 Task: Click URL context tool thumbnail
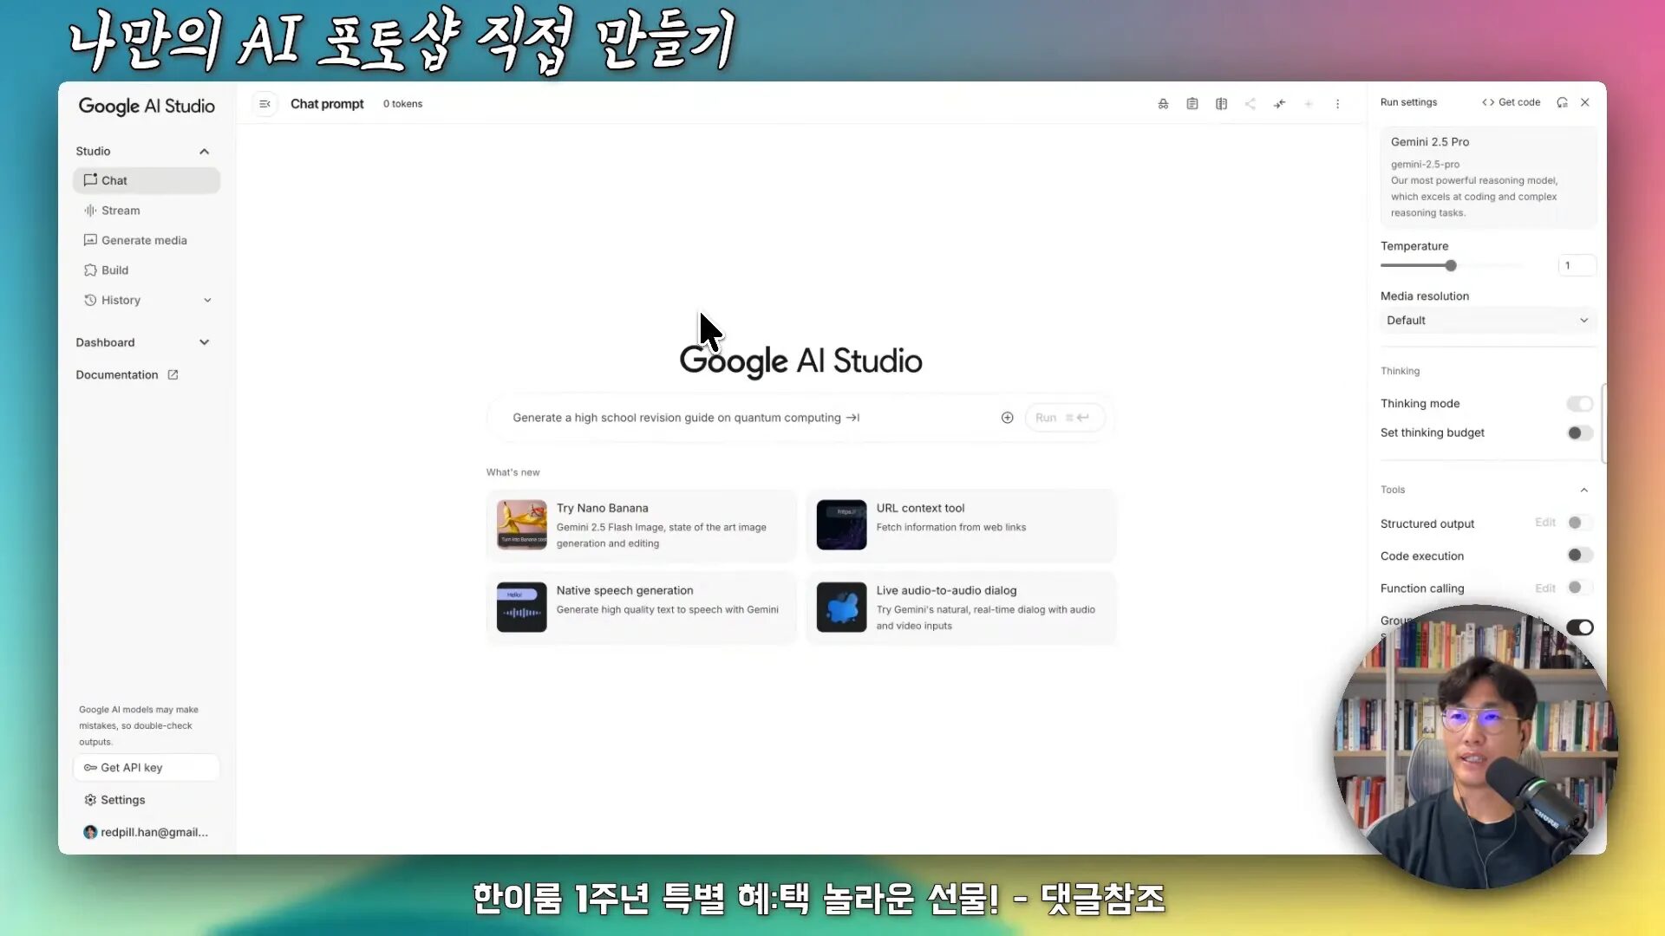[841, 525]
